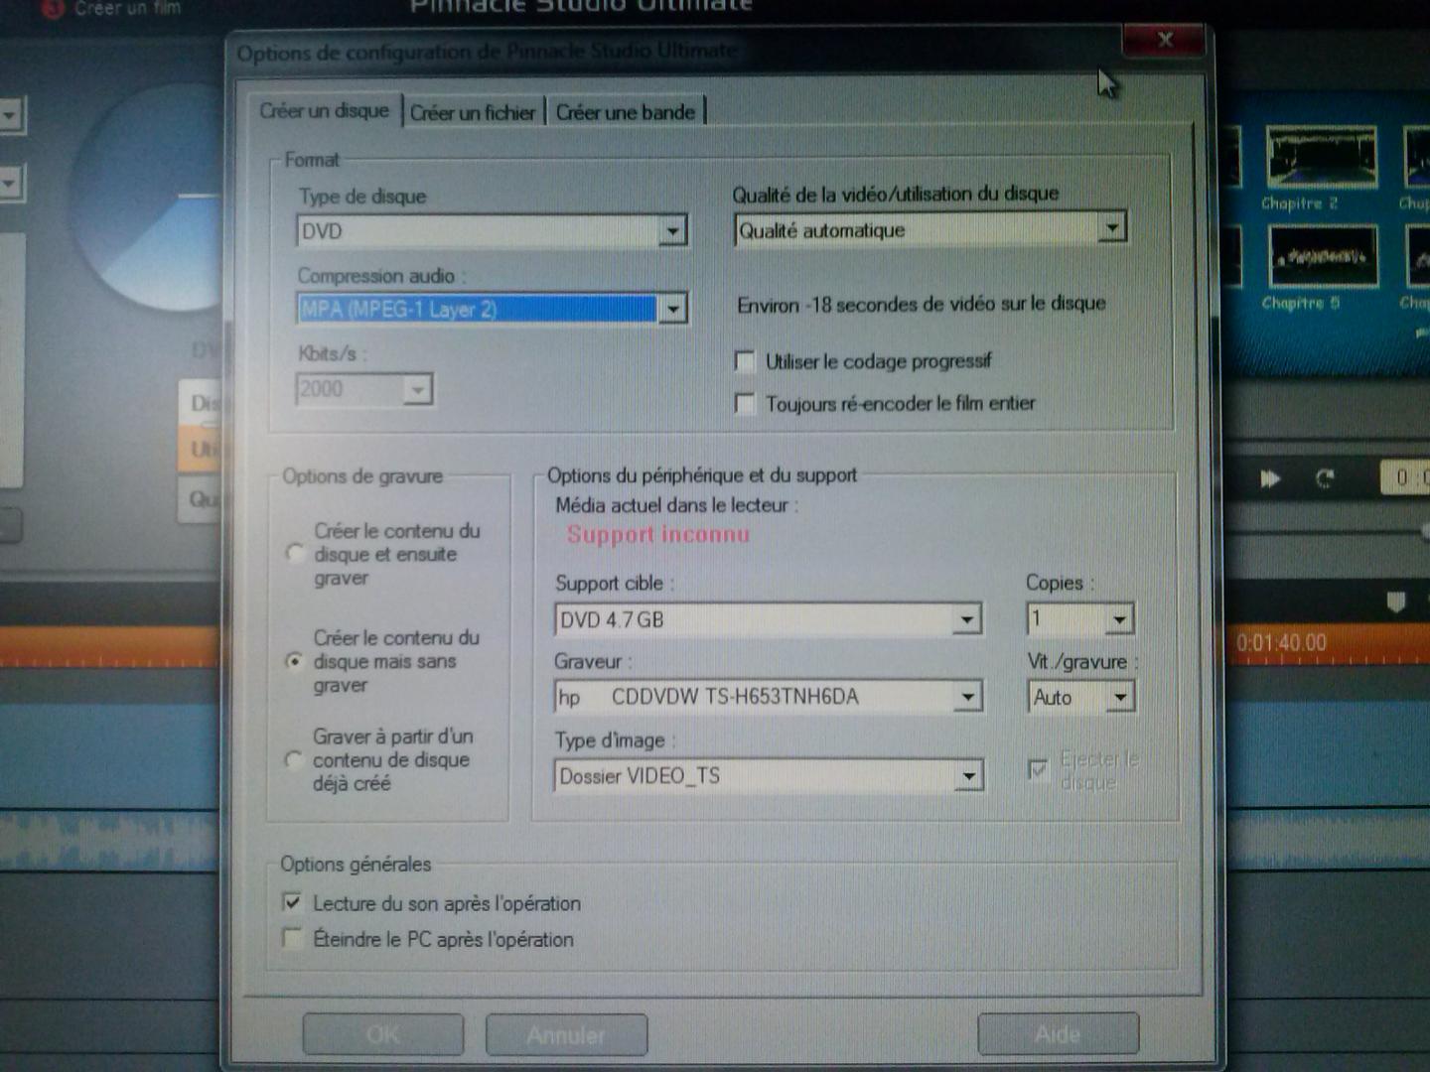Click the timeline marker icon above 0:01:40.00
Screen dimensions: 1430x1072
[x=1395, y=602]
